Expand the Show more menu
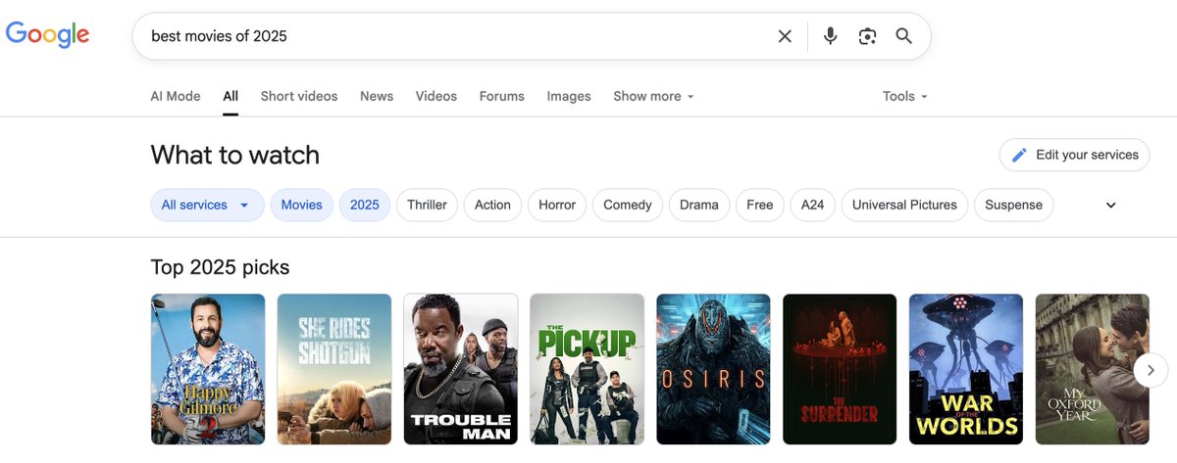 pos(653,96)
